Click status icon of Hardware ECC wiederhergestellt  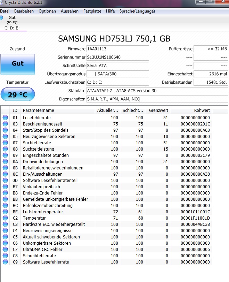(5, 224)
